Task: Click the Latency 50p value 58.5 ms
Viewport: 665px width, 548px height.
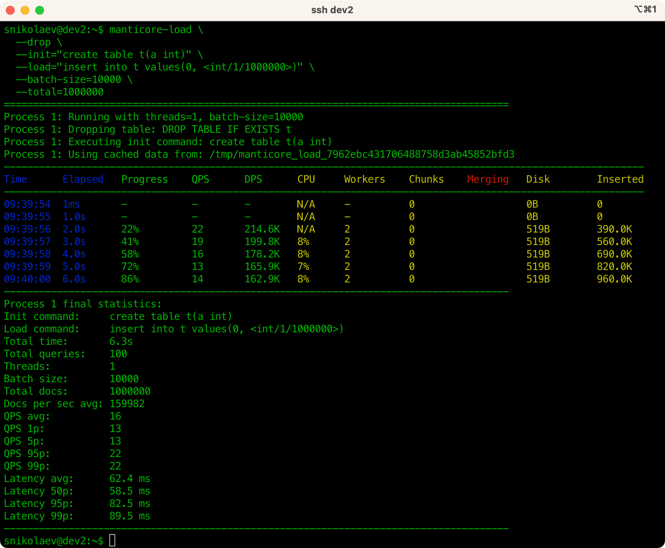Action: coord(130,491)
